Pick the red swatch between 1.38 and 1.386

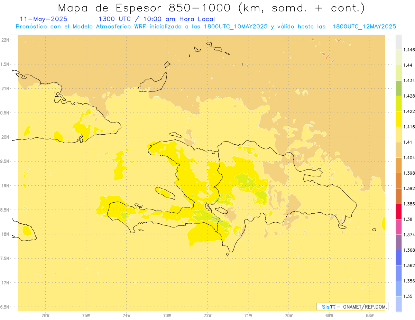[399, 212]
